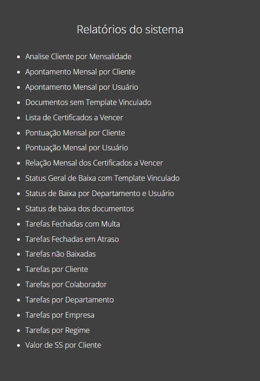Open Tarefas Fechadas com Multa report
The height and width of the screenshot is (381, 260).
73,224
